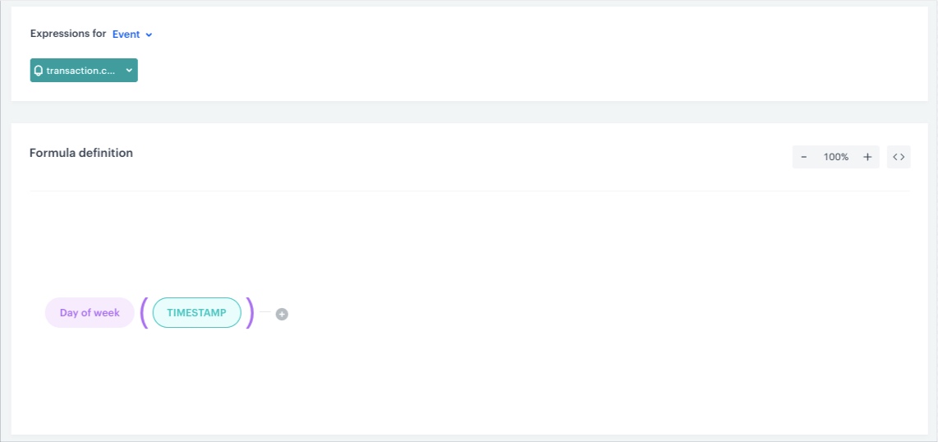Select the Day of week function
938x442 pixels.
click(90, 313)
